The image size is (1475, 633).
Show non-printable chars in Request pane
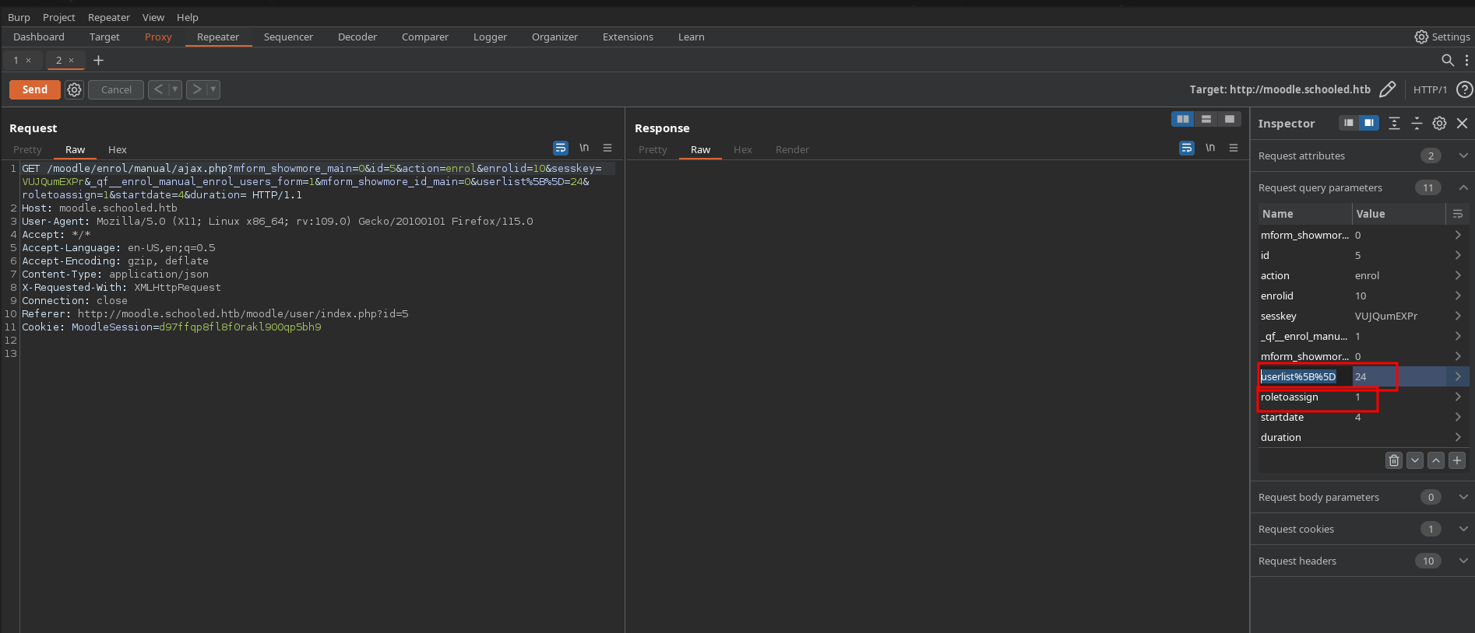584,148
